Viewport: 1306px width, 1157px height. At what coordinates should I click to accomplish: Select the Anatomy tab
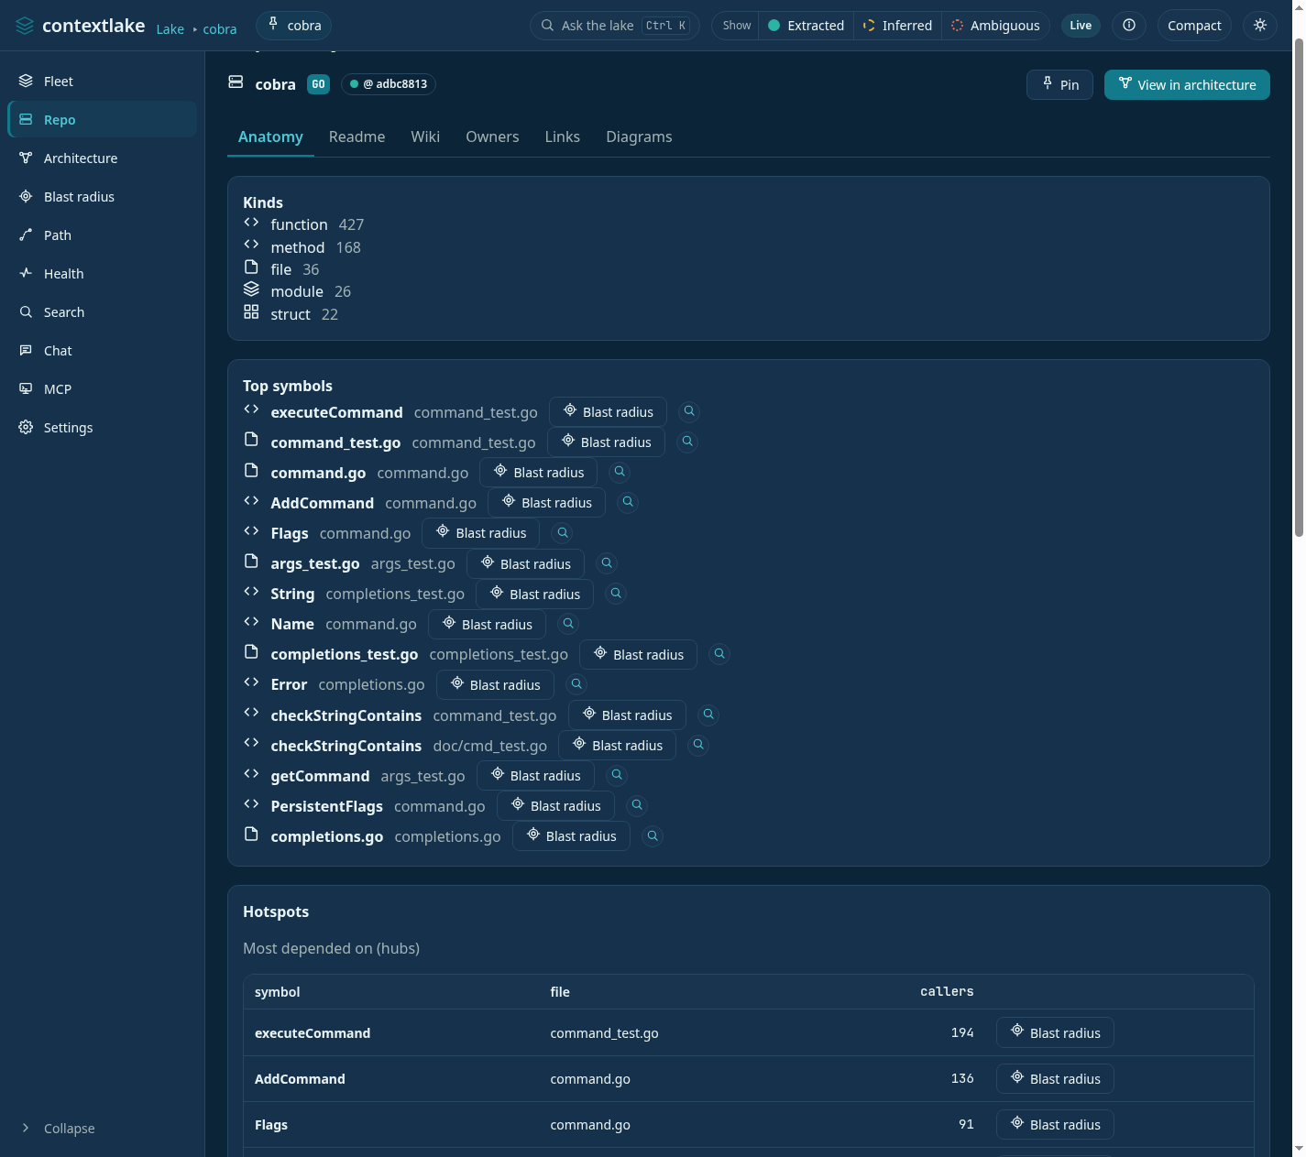[270, 136]
